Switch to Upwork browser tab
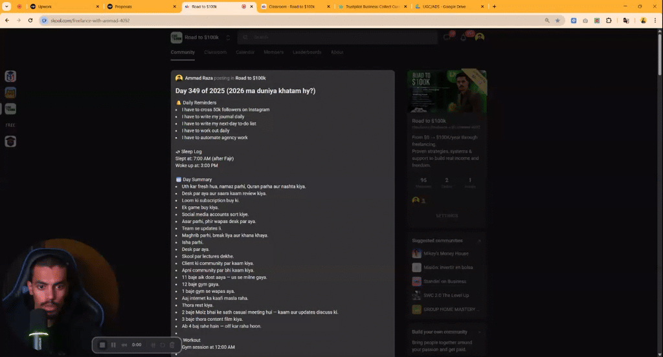663x357 pixels. [x=63, y=6]
